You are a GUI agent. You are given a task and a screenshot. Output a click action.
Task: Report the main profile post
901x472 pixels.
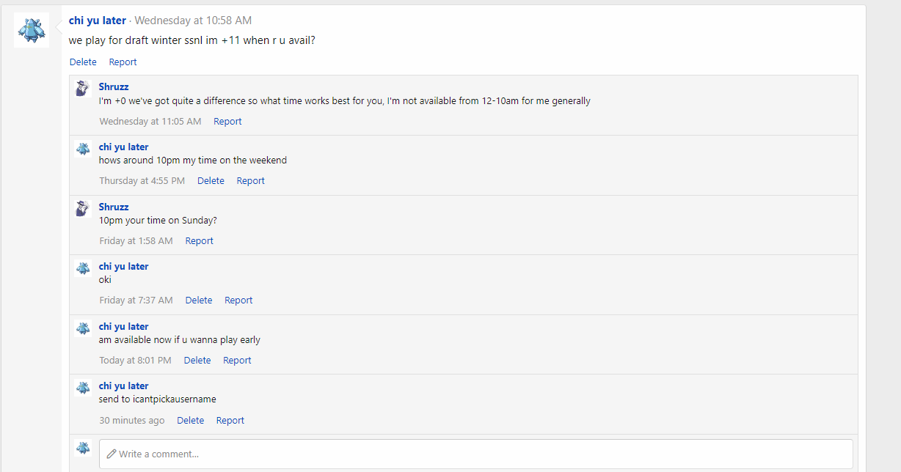tap(123, 62)
